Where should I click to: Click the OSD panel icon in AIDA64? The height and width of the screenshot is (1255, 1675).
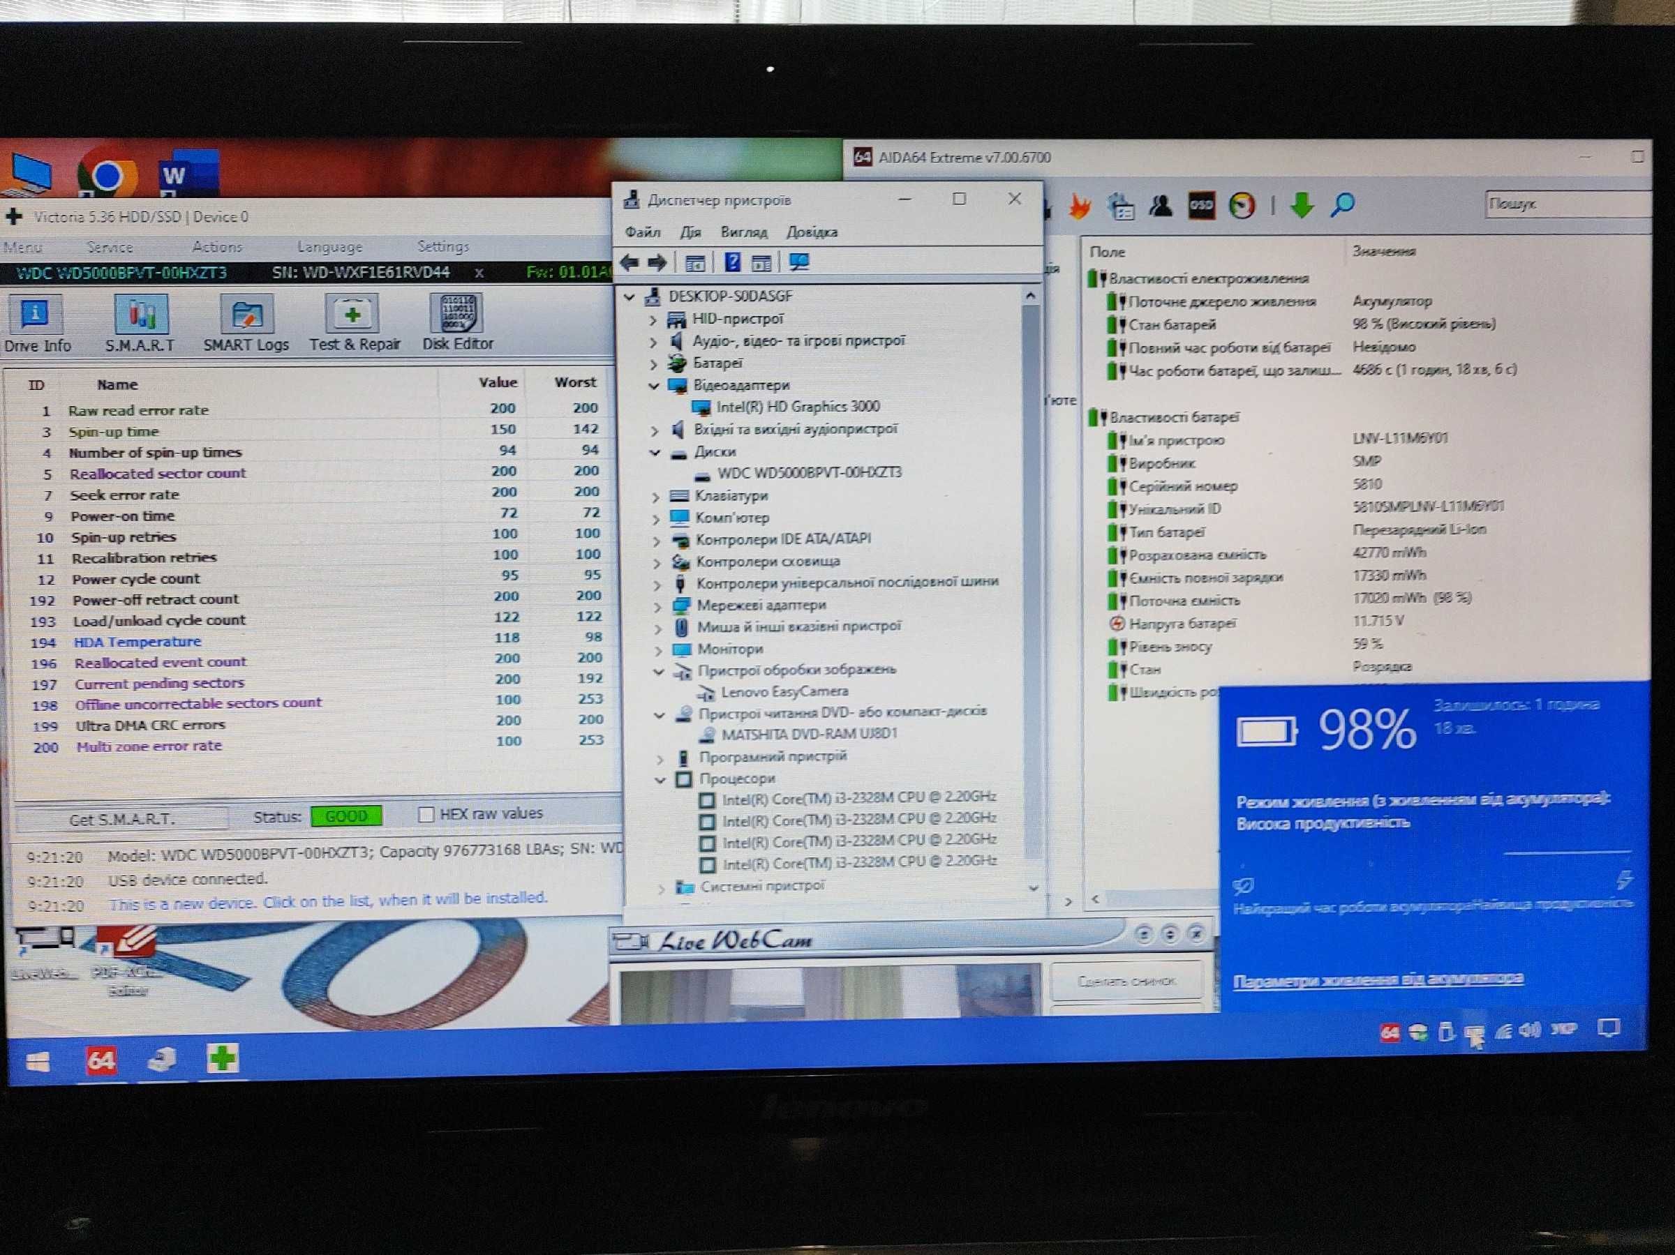tap(1201, 205)
